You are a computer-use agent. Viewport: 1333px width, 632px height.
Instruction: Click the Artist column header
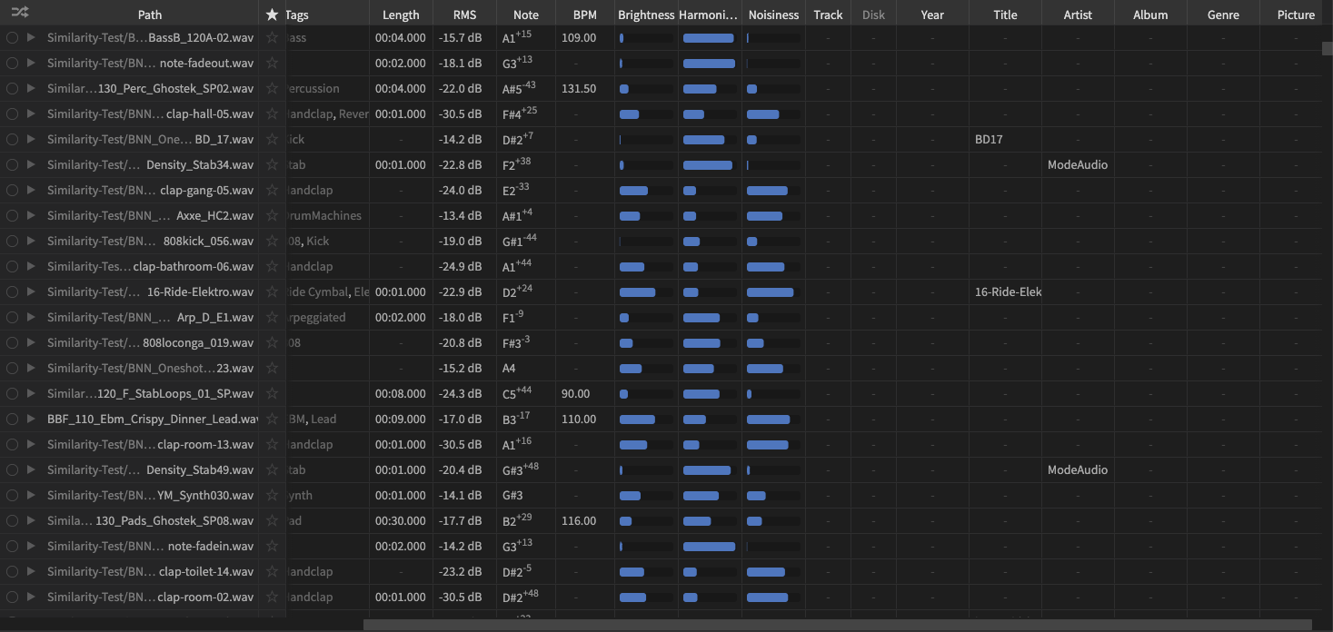[1078, 15]
